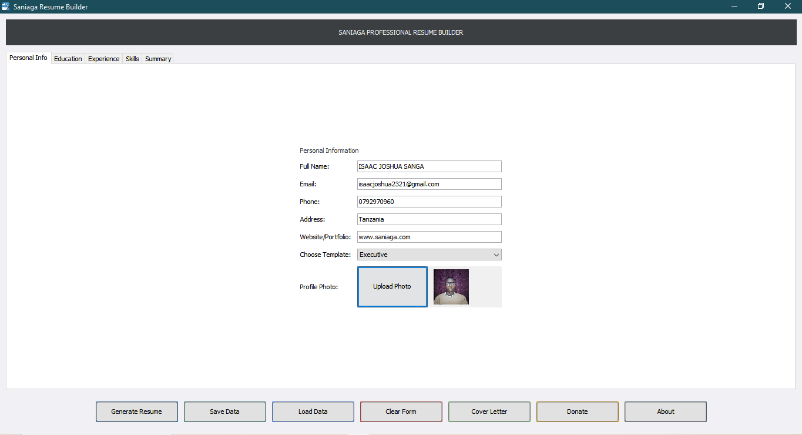Show the Summary tab
This screenshot has width=802, height=435.
158,59
